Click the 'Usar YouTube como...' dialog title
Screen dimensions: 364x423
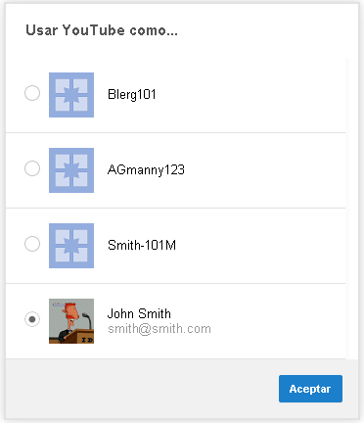[x=102, y=30]
